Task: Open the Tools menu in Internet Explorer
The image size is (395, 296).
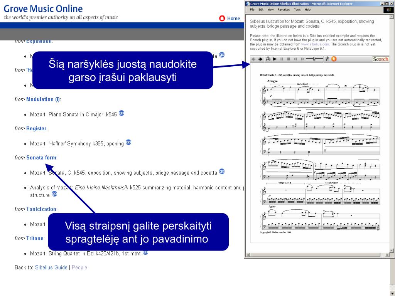Action: (x=297, y=10)
